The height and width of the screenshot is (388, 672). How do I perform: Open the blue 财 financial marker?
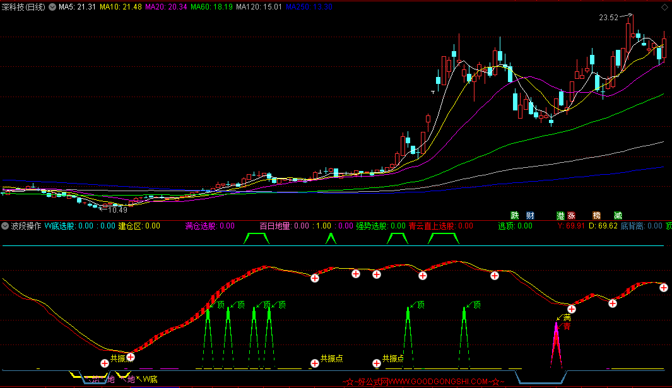click(x=530, y=215)
